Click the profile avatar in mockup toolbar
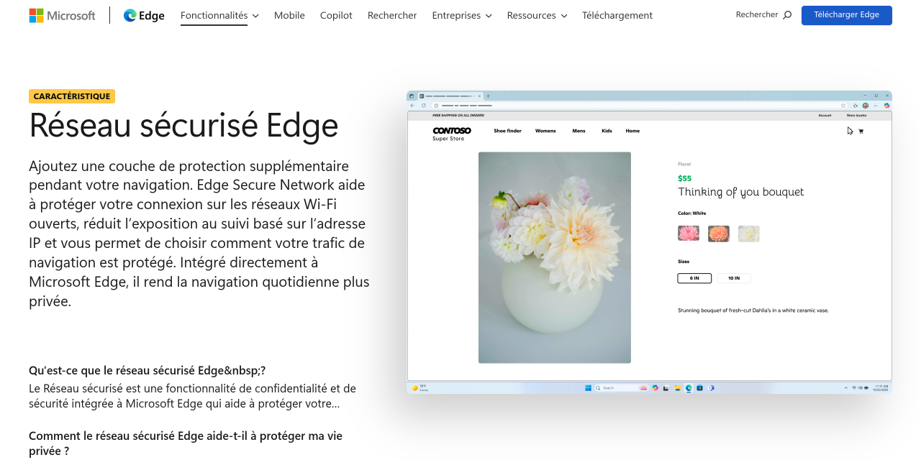 coord(866,106)
